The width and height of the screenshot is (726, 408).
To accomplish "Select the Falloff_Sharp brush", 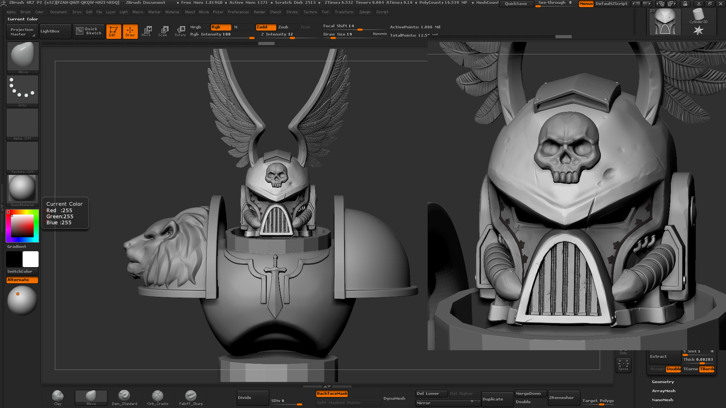I will pyautogui.click(x=191, y=398).
